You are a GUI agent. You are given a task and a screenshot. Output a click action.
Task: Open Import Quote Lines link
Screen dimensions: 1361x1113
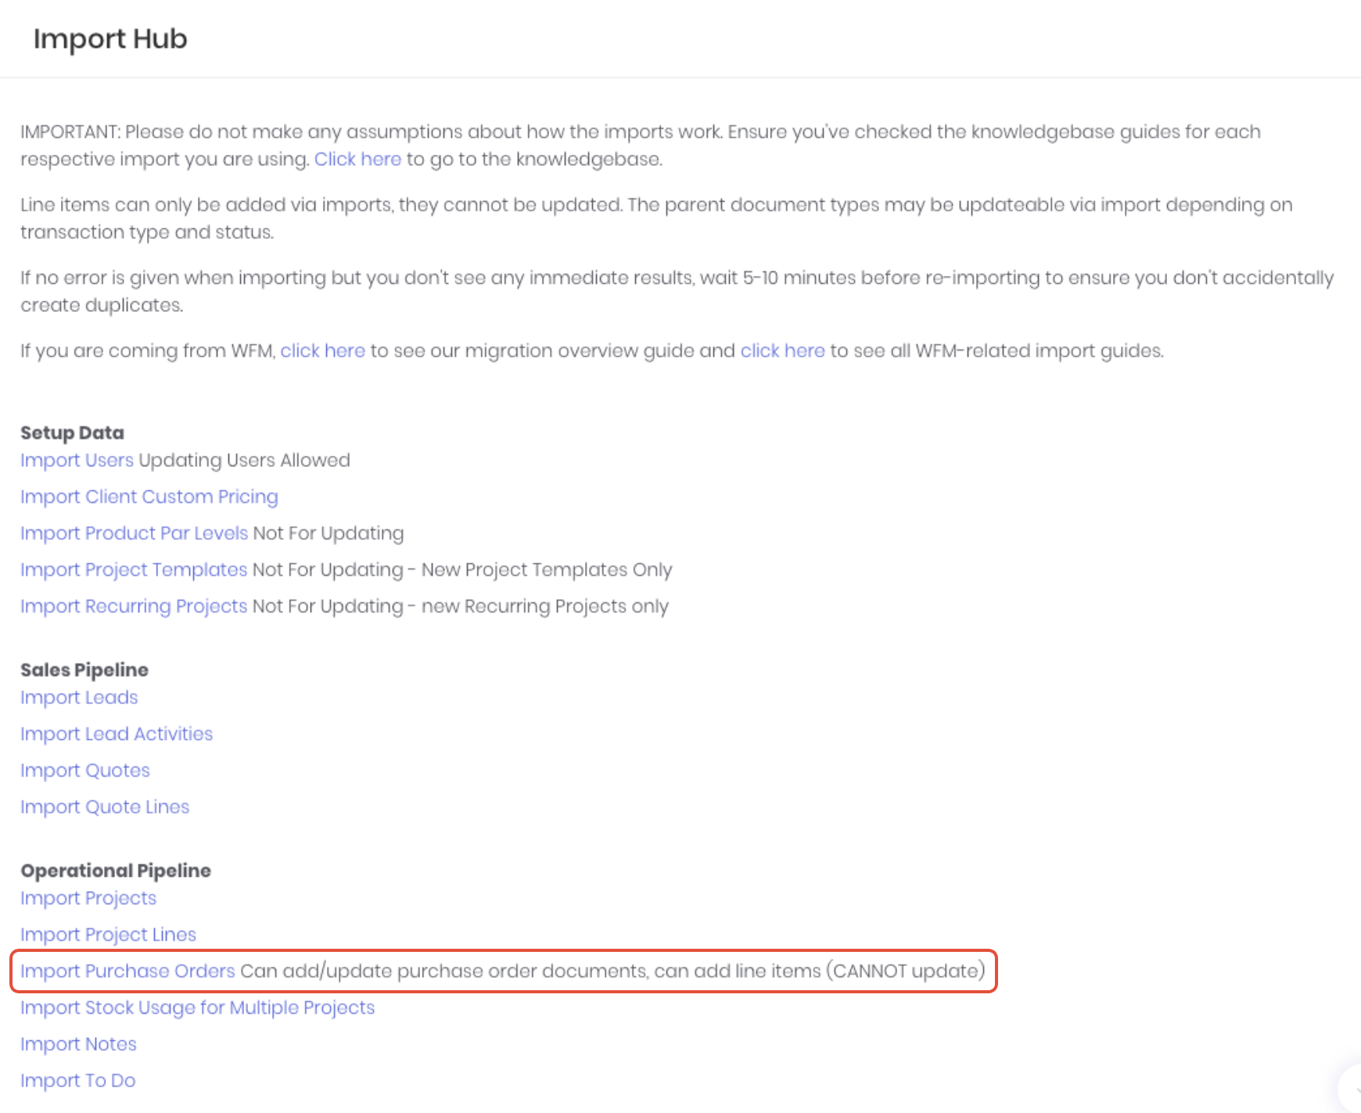click(x=105, y=806)
